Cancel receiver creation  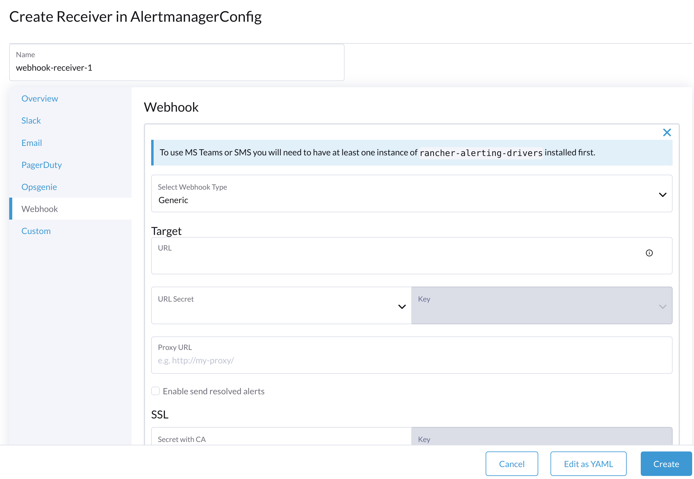tap(512, 463)
